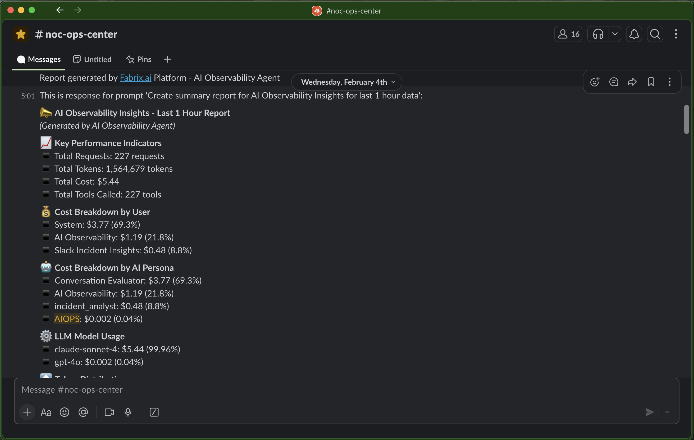Add a reaction to the message

click(595, 82)
